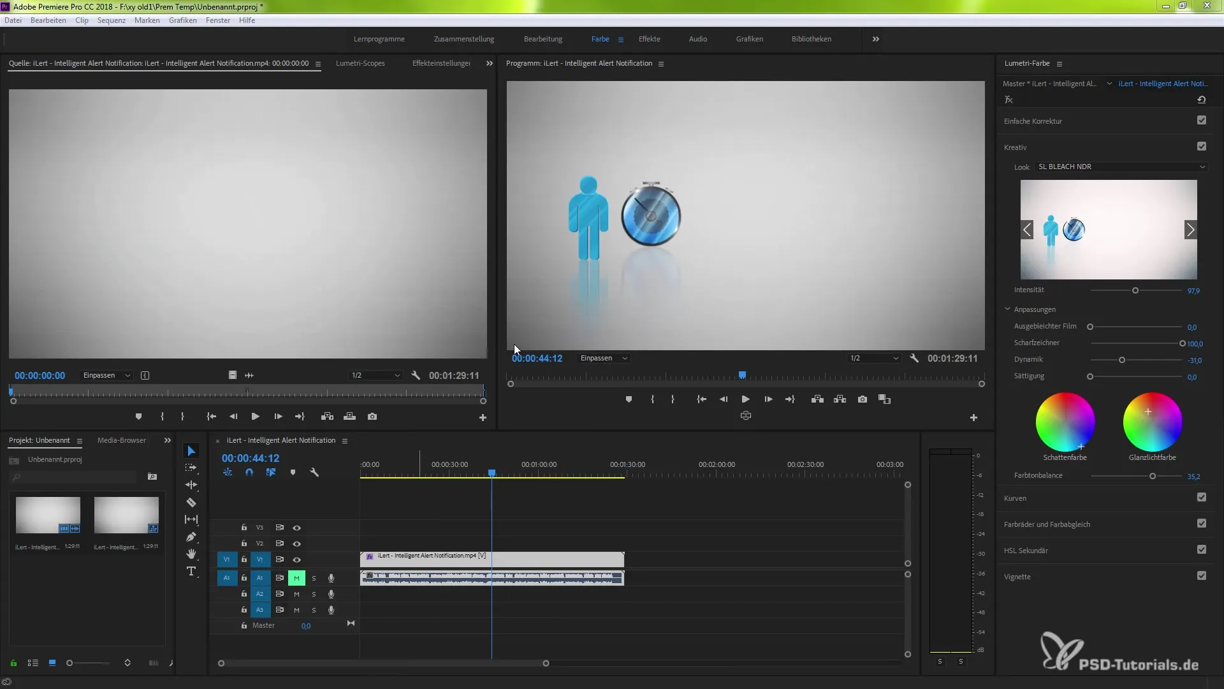1224x689 pixels.
Task: Open Program monitor settings wrench
Action: coord(914,359)
